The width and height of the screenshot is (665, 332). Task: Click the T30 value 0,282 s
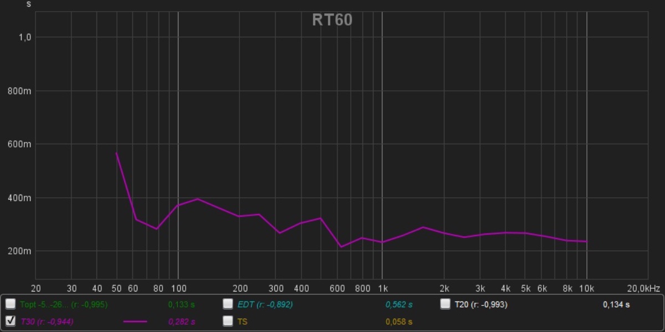(x=182, y=321)
